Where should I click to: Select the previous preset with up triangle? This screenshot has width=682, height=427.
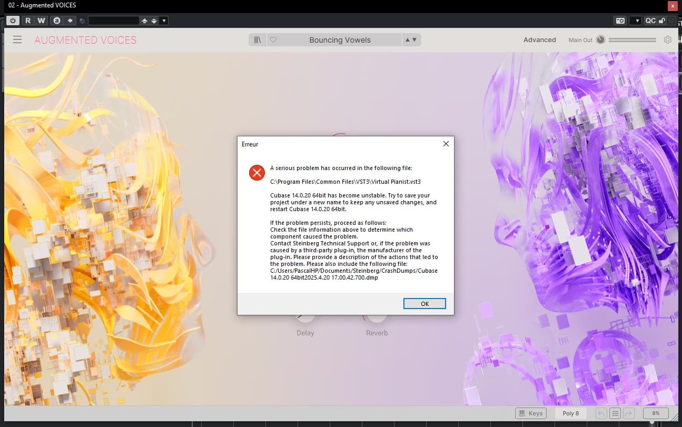407,40
